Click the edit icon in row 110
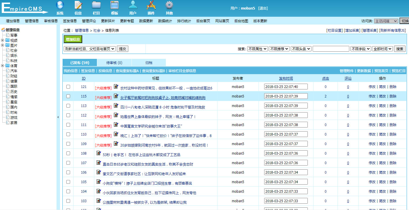The image size is (409, 210). tap(116, 134)
